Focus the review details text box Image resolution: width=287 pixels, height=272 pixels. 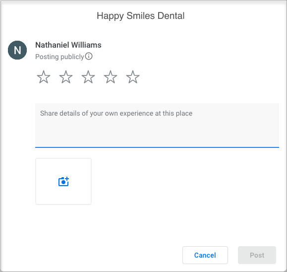[x=157, y=126]
